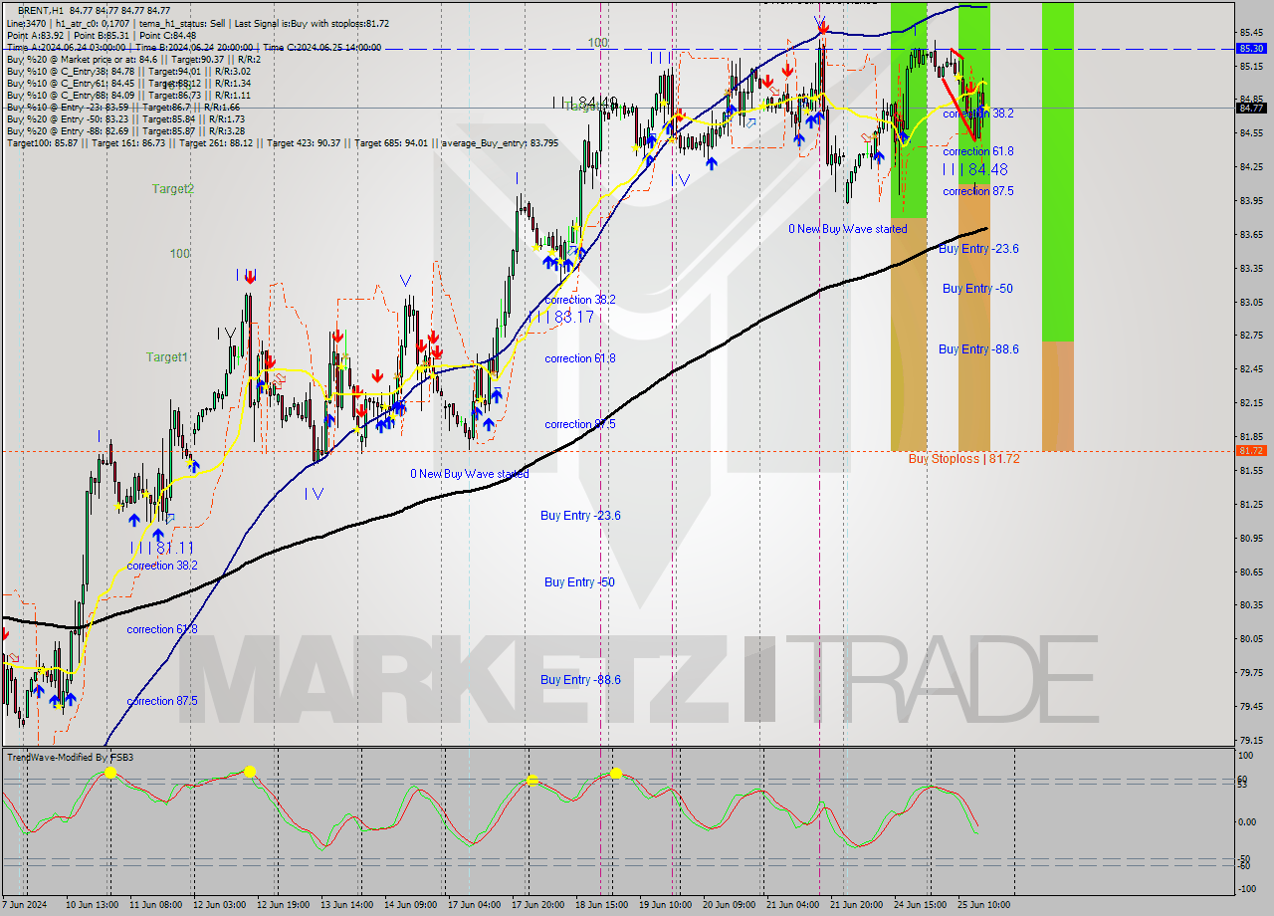Click the black 84.77 current price tag
Image resolution: width=1274 pixels, height=916 pixels.
coord(1252,108)
